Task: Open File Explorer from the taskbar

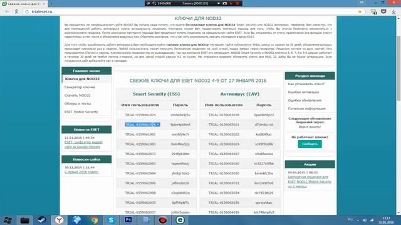Action: 25,220
